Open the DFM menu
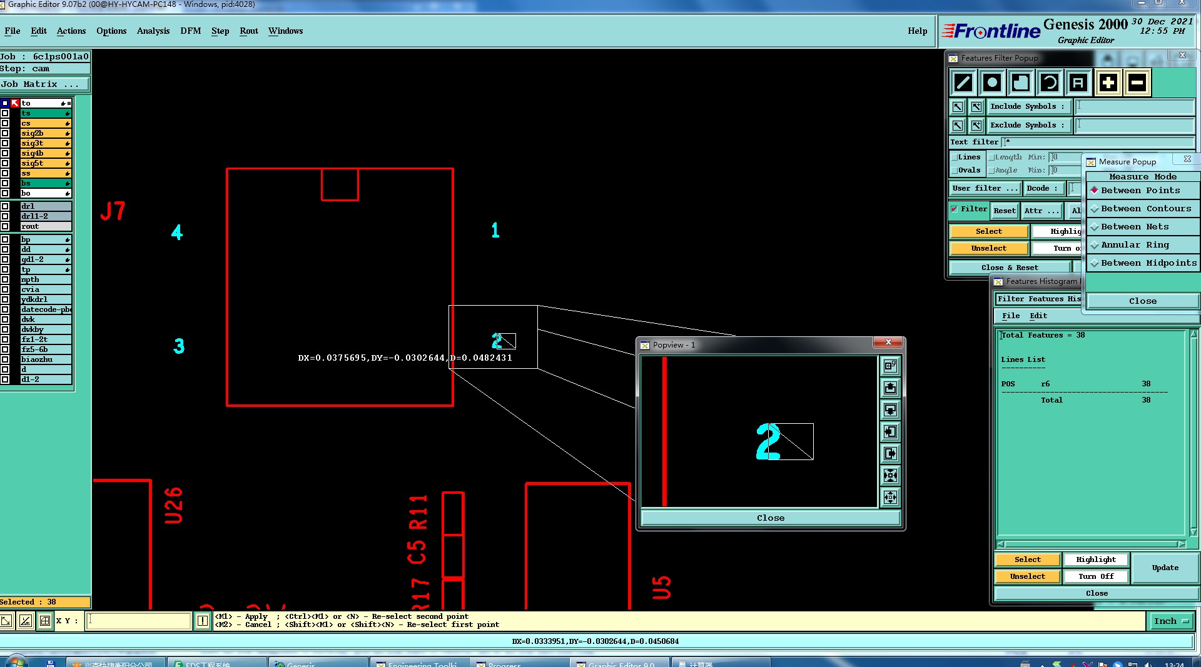 point(190,31)
